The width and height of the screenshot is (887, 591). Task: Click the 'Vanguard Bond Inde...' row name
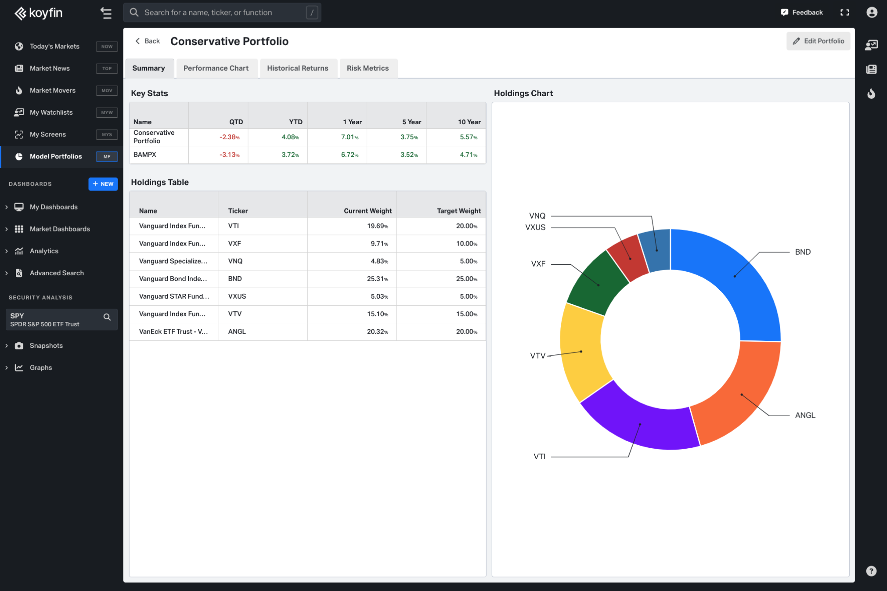(x=173, y=279)
